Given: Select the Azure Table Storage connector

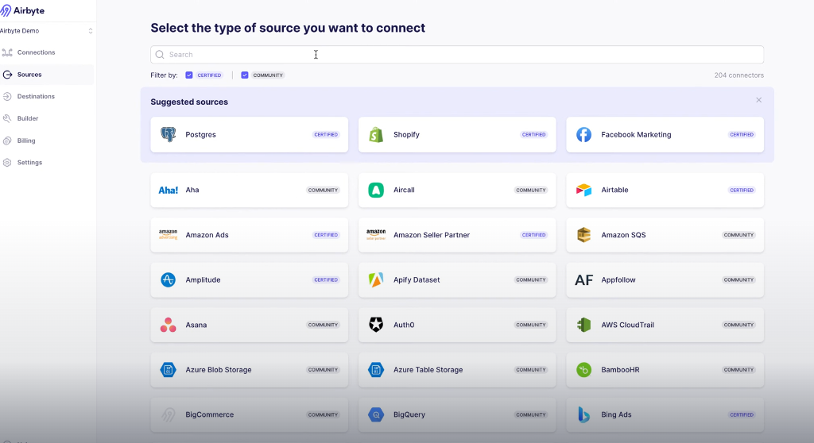Looking at the screenshot, I should click(457, 370).
